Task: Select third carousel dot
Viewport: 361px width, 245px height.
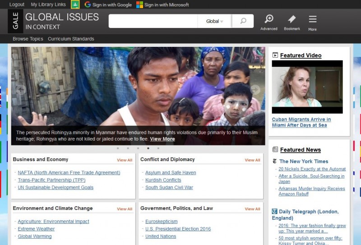Action: [138, 148]
